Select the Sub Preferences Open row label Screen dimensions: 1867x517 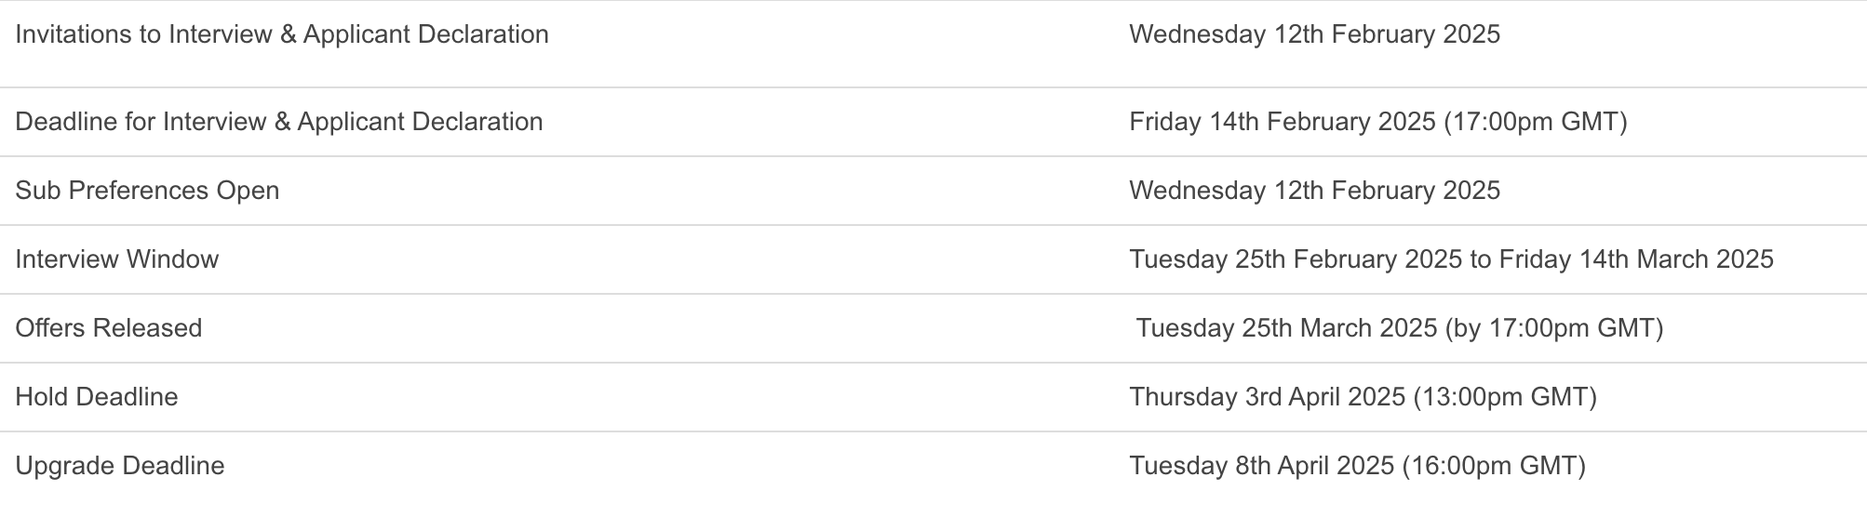pos(147,191)
